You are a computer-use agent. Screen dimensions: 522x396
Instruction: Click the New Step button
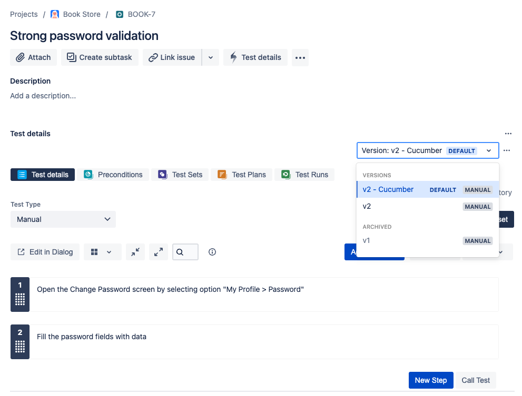coord(431,380)
